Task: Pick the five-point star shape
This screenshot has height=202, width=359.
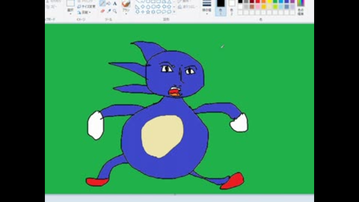Action: (148, 12)
